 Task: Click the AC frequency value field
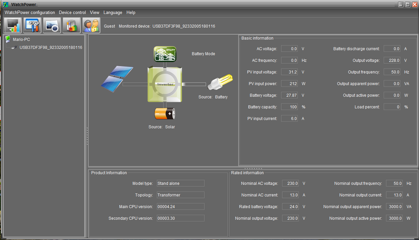[289, 60]
